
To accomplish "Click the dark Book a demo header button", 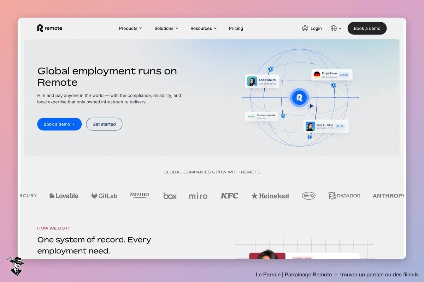I will click(x=367, y=28).
